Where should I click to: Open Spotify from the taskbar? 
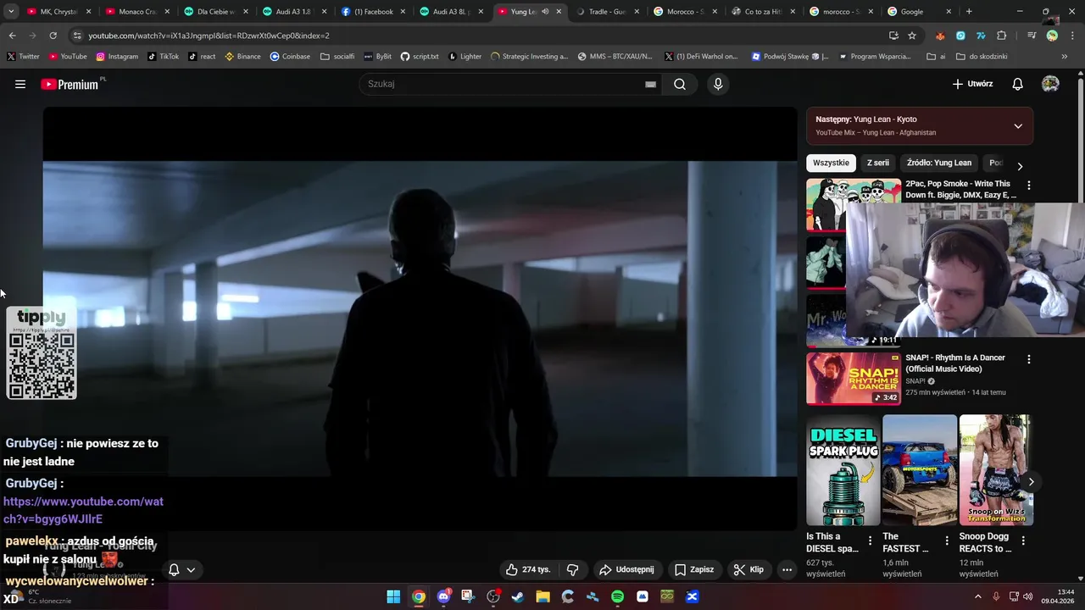pyautogui.click(x=617, y=596)
